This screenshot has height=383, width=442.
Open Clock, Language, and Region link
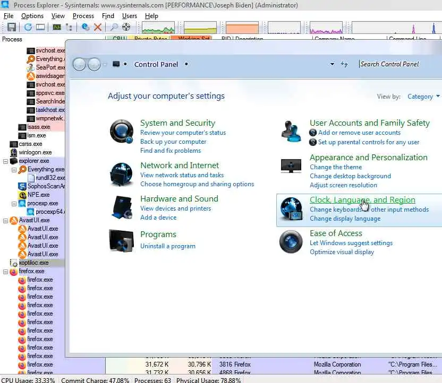pyautogui.click(x=362, y=200)
